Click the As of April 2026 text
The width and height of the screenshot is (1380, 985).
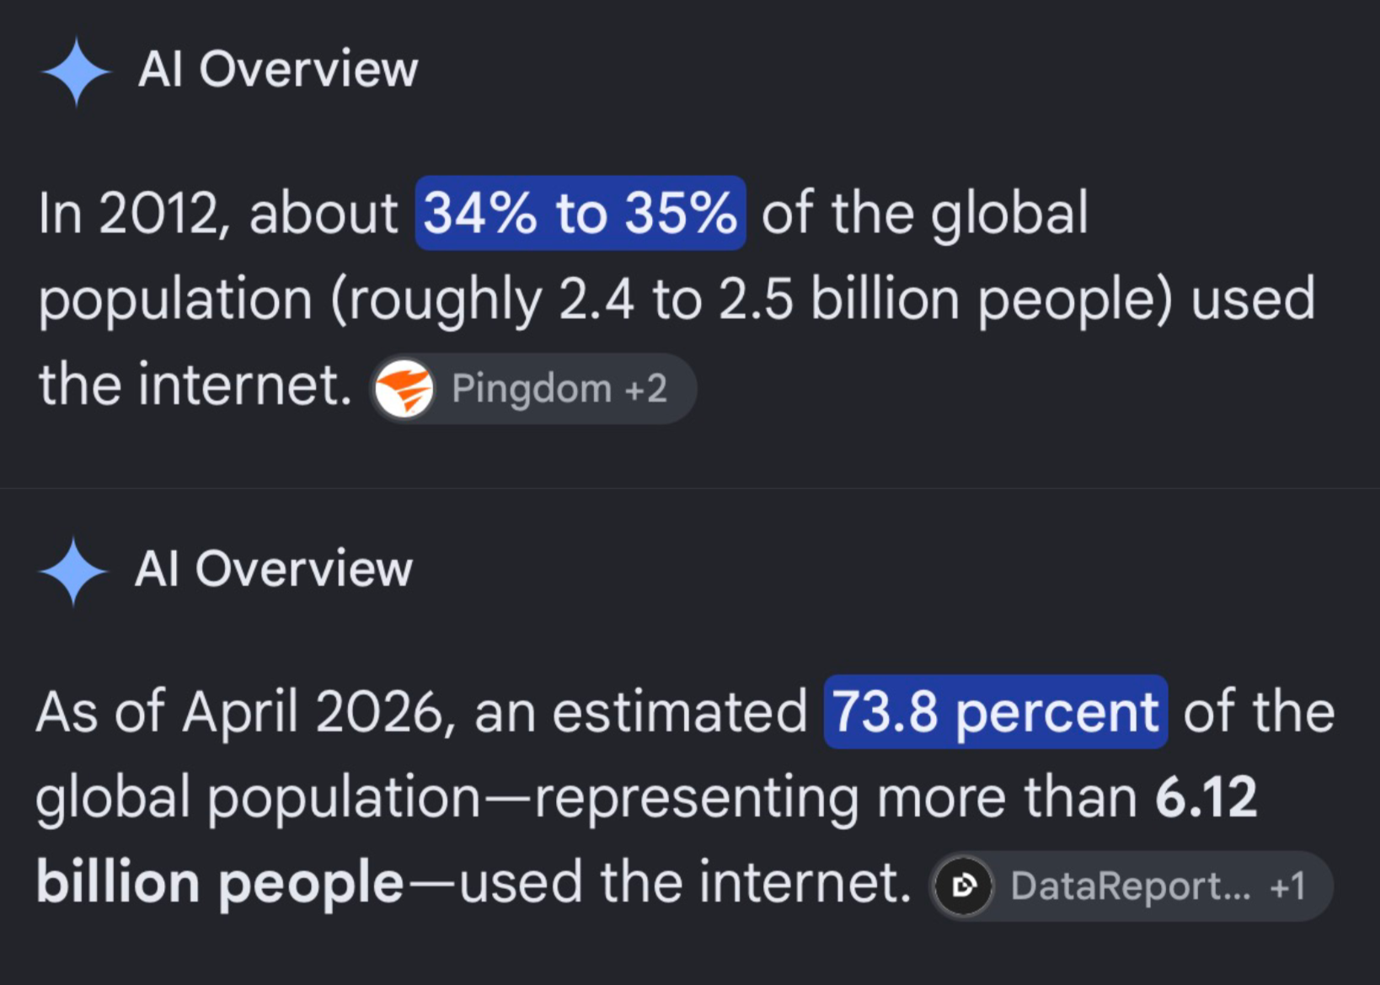click(x=240, y=713)
